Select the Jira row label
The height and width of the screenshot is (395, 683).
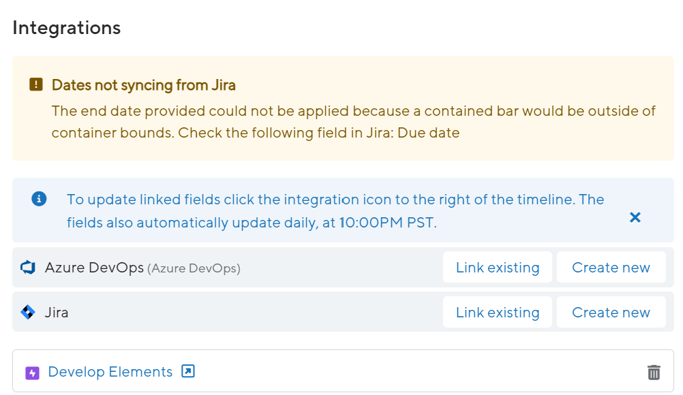[57, 312]
